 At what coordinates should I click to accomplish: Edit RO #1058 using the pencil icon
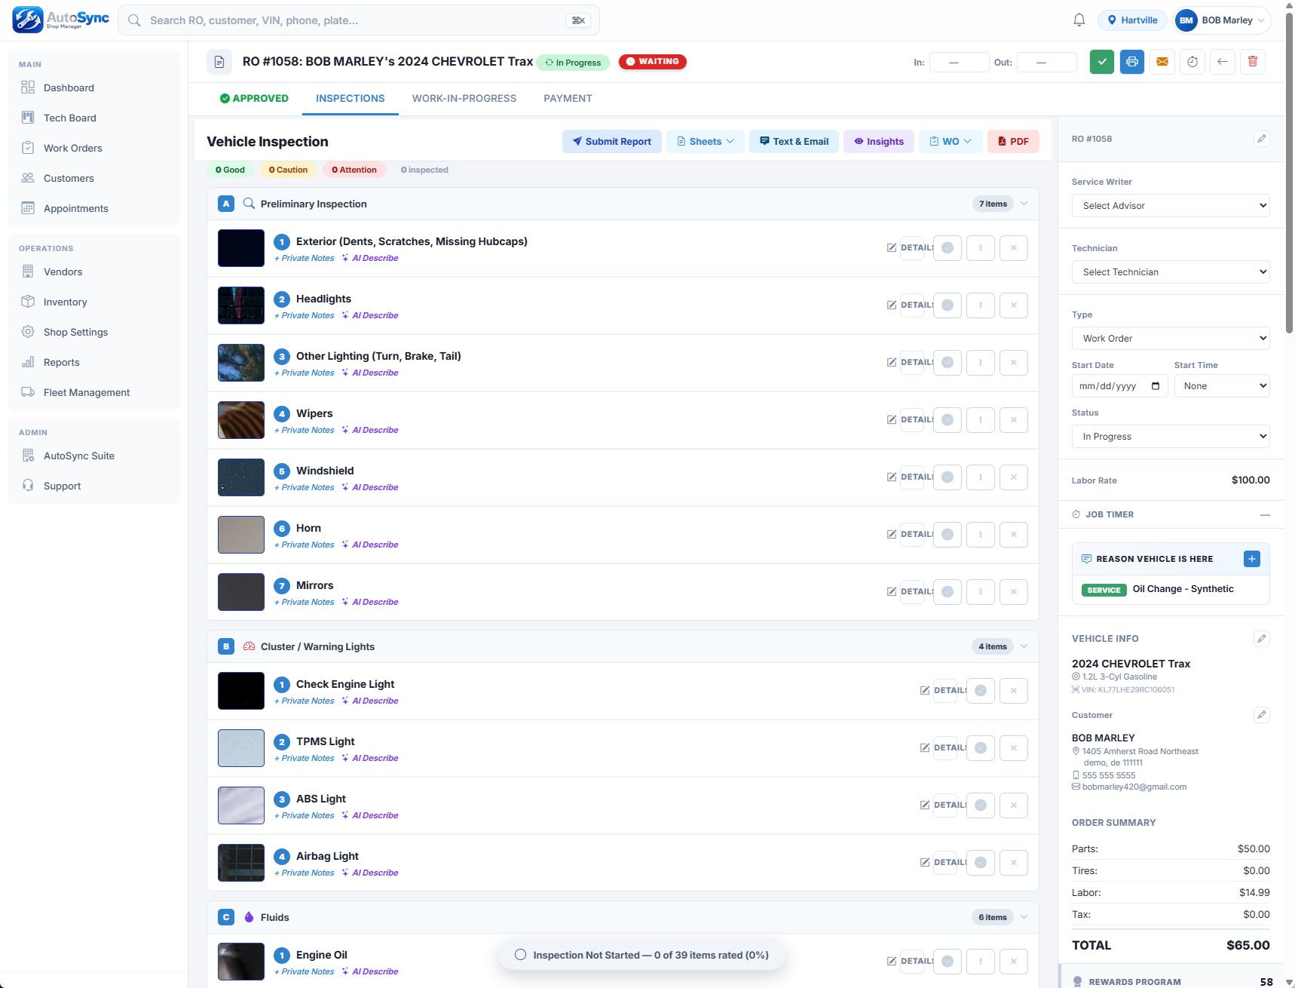coord(1261,139)
